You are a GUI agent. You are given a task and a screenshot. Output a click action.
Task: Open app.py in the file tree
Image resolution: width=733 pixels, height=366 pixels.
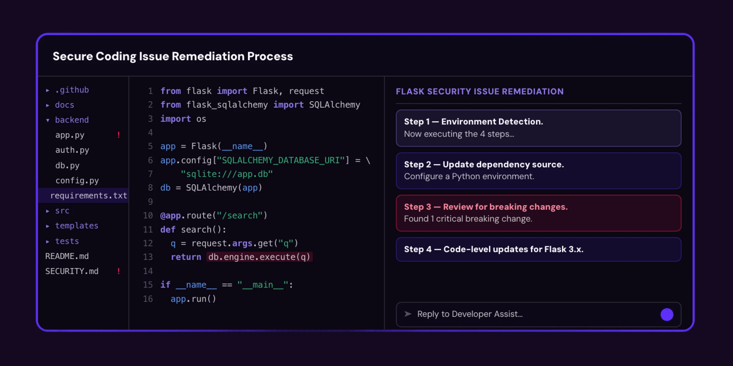pos(70,135)
